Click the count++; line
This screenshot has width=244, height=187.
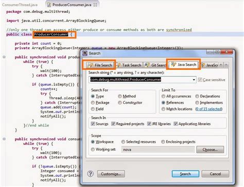(x=49, y=89)
